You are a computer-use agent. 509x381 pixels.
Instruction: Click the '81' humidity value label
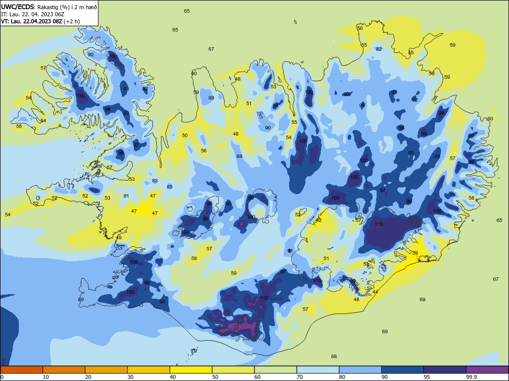click(126, 196)
